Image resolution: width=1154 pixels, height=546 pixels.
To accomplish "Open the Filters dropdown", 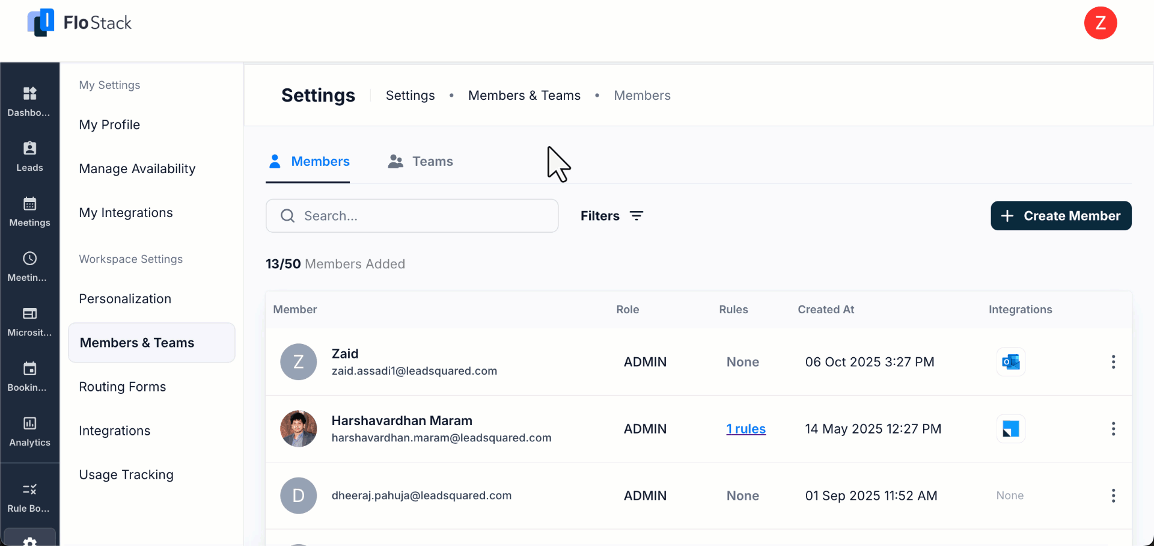I will tap(612, 215).
